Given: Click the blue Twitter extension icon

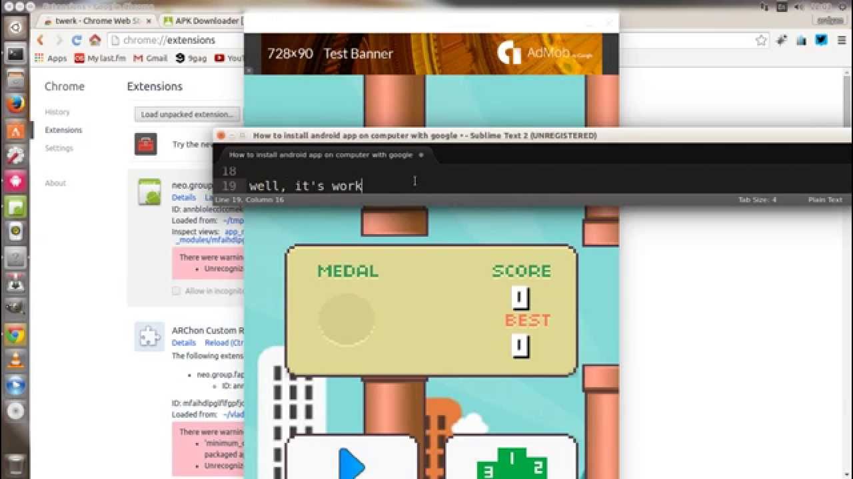Looking at the screenshot, I should tap(821, 40).
